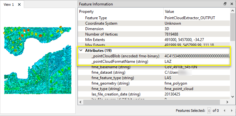Click the vertical scrollbar down arrow

point(232,97)
